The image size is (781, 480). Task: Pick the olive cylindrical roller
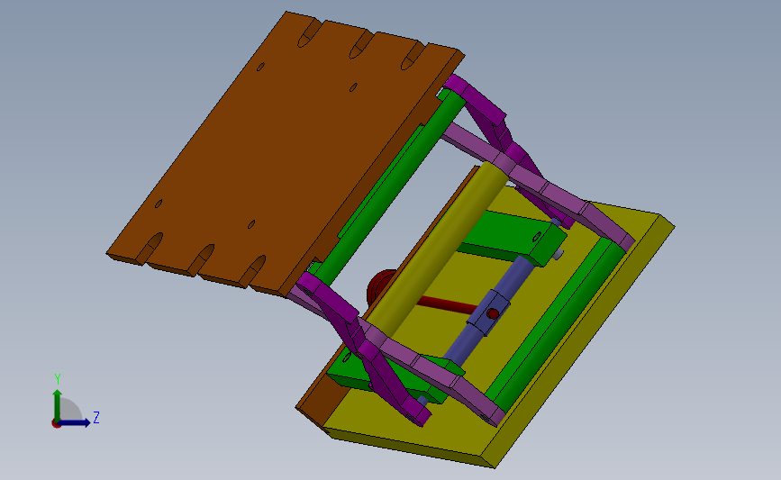439,249
